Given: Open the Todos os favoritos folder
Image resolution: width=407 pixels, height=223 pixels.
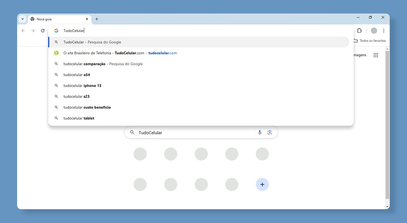Looking at the screenshot, I should (370, 41).
